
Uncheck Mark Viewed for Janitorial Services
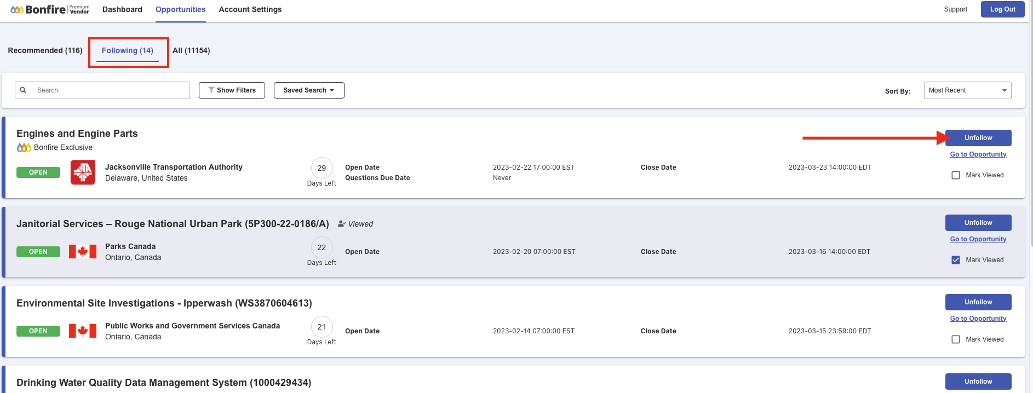pos(956,260)
